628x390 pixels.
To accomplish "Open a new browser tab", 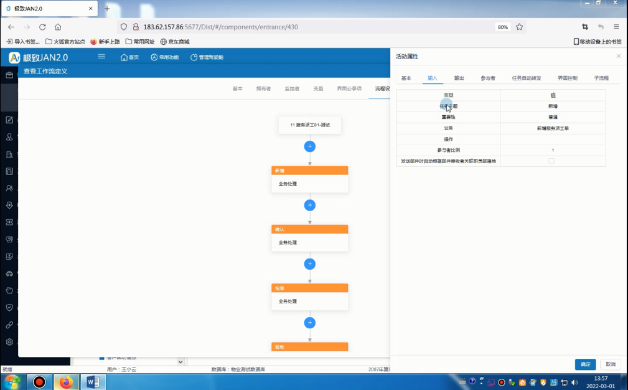I will [x=107, y=9].
